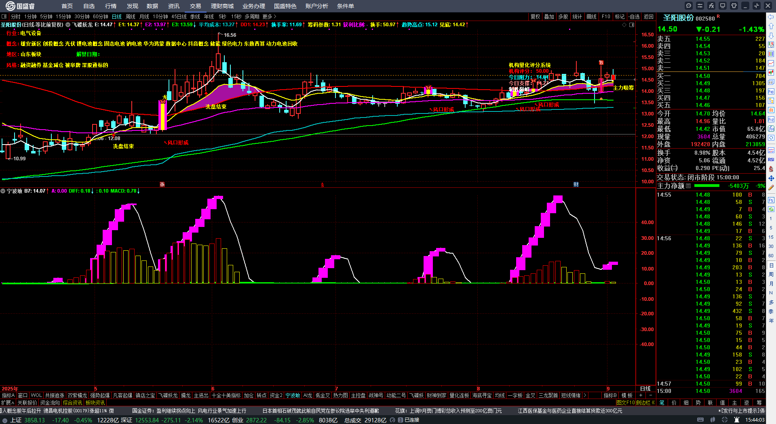Toggle 复权 price adjustment

pos(535,17)
